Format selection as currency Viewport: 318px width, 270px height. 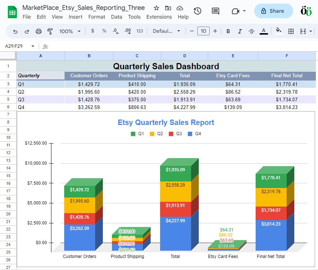(92, 31)
